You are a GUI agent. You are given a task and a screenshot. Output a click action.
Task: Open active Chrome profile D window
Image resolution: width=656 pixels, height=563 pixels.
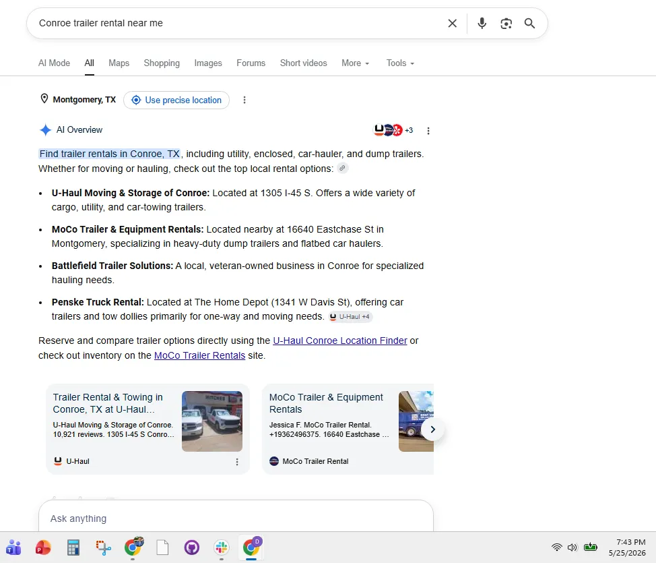(x=251, y=547)
